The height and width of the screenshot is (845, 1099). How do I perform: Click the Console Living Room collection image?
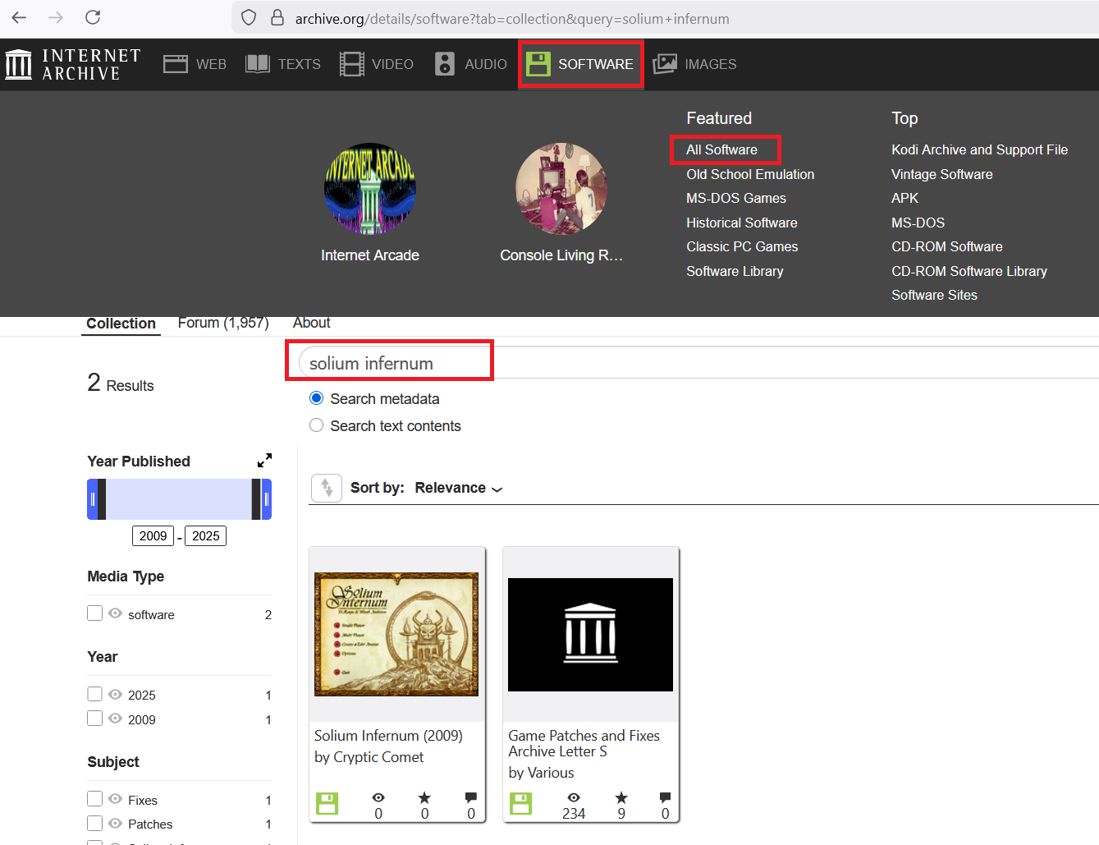(x=561, y=189)
